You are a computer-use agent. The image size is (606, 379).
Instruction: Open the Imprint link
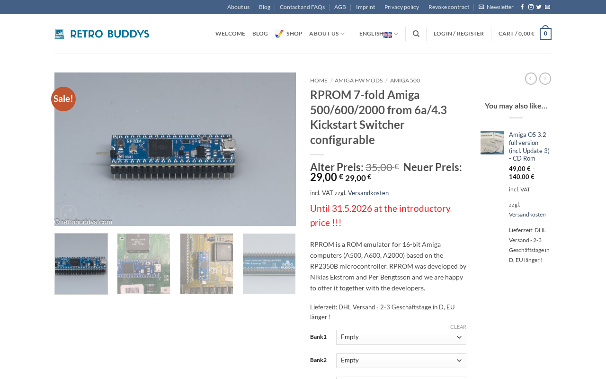coord(365,7)
